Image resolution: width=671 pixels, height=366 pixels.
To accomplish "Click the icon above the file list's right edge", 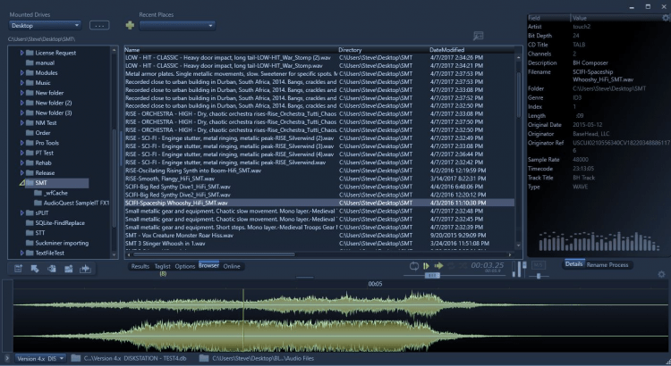I will click(479, 35).
